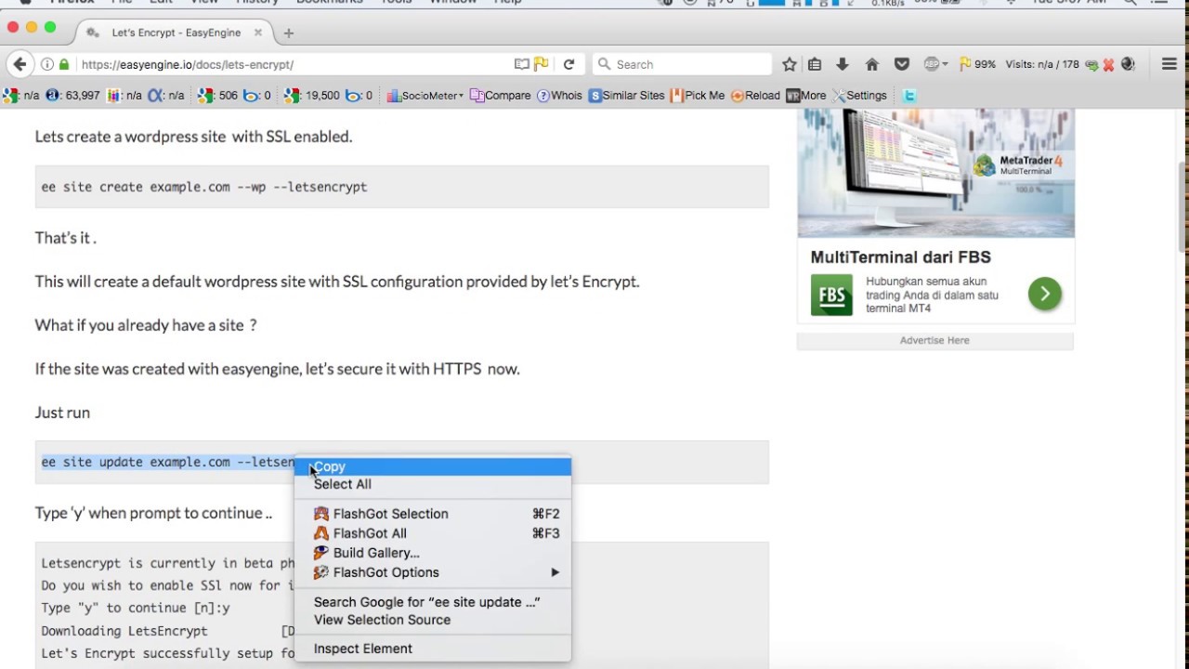Click the 99% flag rating indicator
The image size is (1189, 669).
point(977,64)
